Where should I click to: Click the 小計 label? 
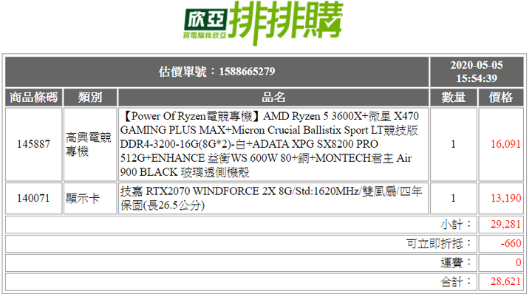(x=456, y=225)
